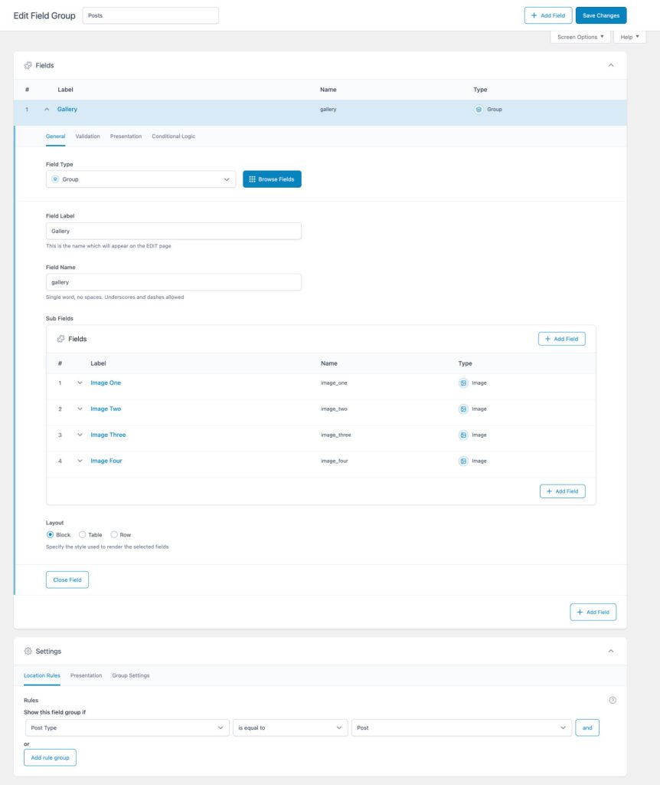Open the Field Type dropdown

tap(141, 179)
